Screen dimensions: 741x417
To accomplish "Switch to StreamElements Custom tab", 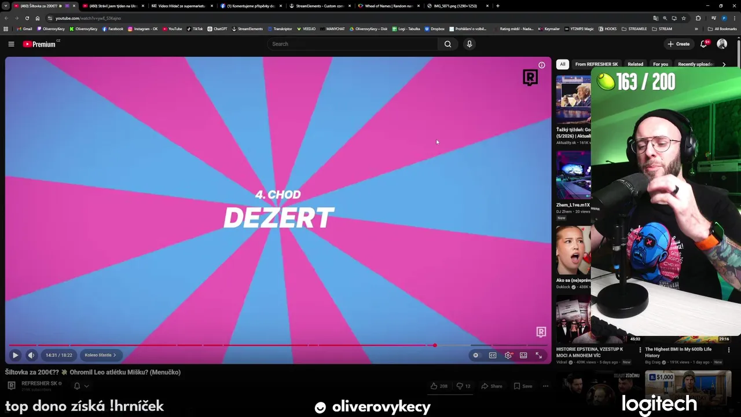I will click(320, 6).
